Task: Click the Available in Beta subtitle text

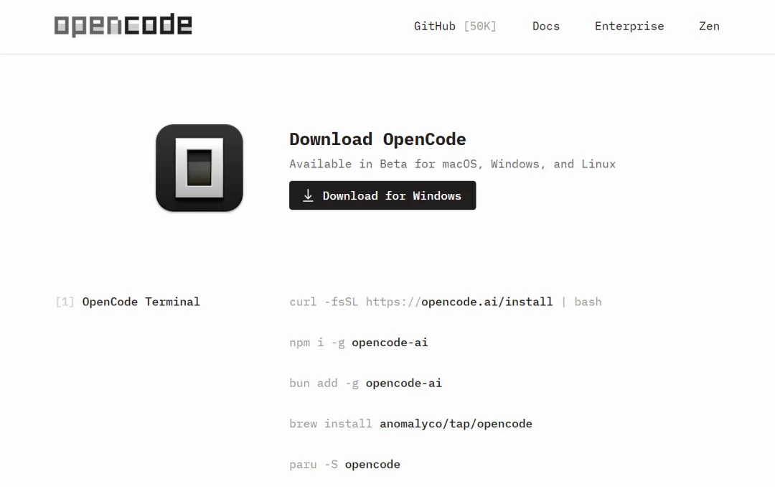Action: click(452, 164)
